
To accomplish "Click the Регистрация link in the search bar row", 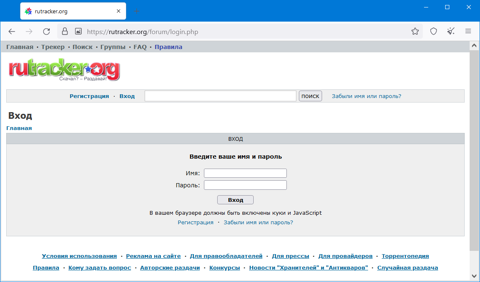I will point(89,96).
